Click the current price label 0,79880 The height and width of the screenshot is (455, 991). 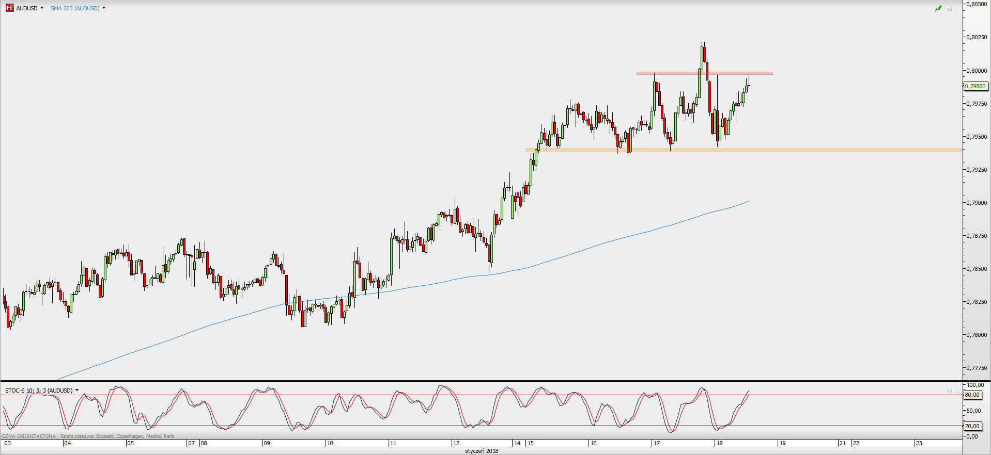coord(975,86)
